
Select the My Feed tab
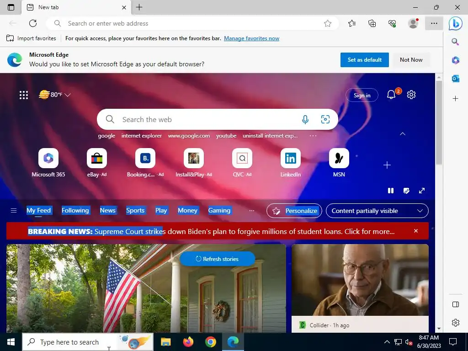[x=39, y=210]
